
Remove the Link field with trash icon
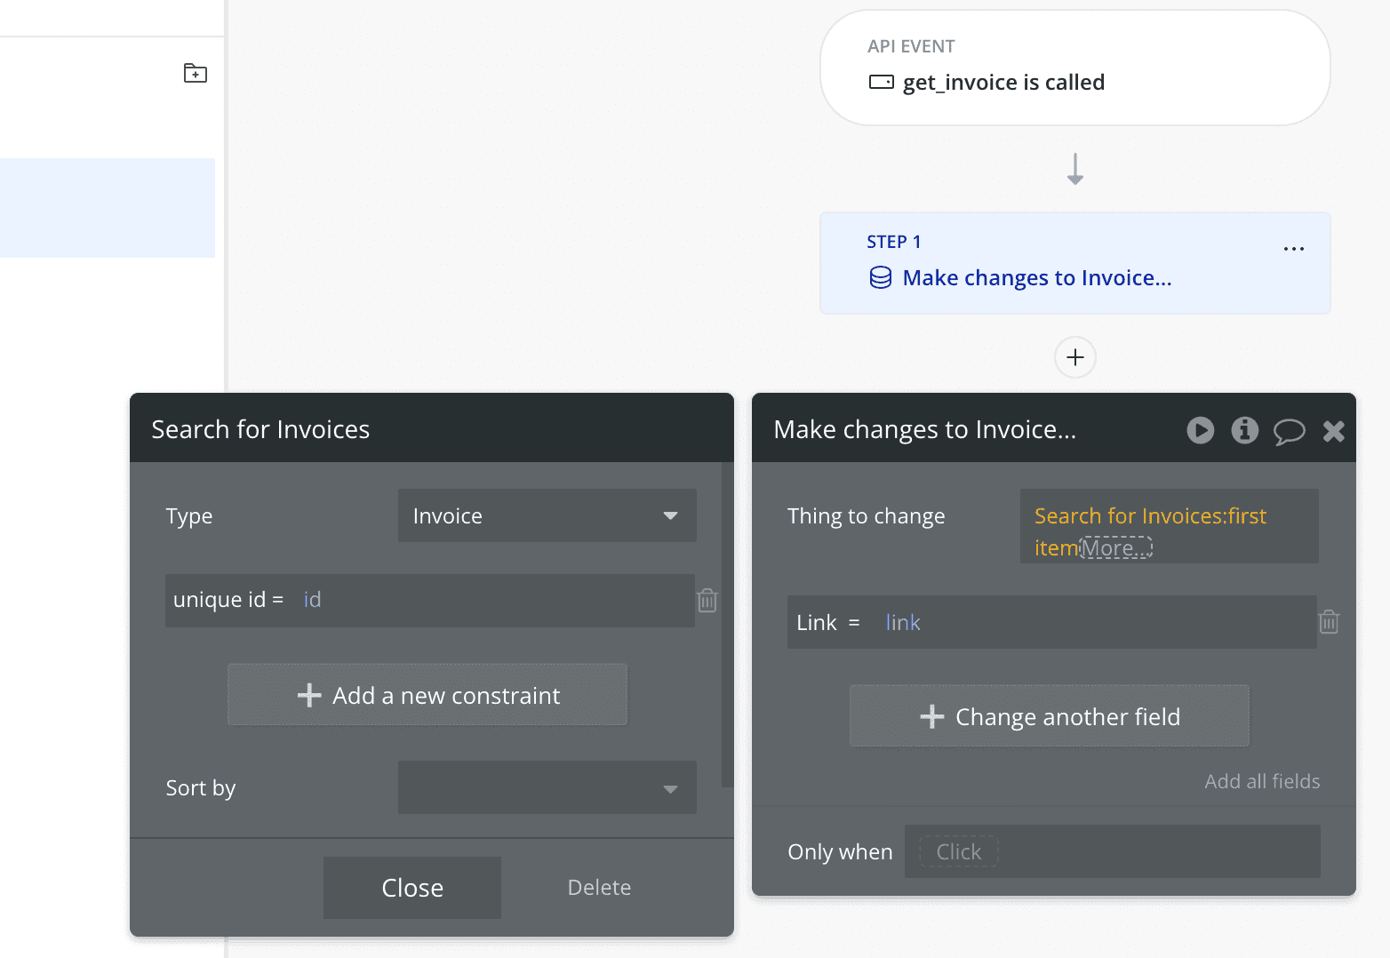point(1329,622)
